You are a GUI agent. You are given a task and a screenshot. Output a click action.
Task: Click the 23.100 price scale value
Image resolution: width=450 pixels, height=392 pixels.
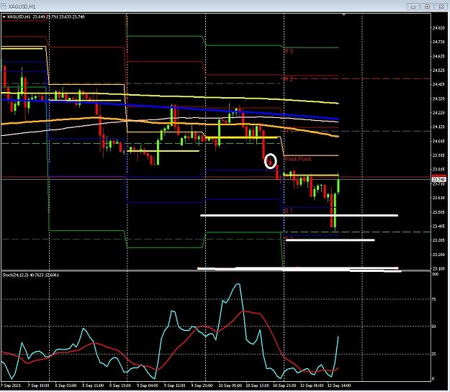(x=438, y=269)
